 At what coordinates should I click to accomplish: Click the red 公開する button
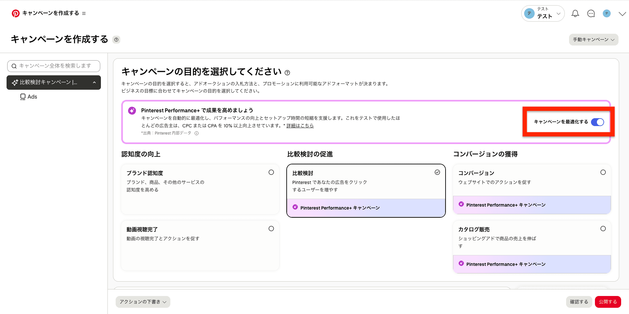(x=608, y=302)
